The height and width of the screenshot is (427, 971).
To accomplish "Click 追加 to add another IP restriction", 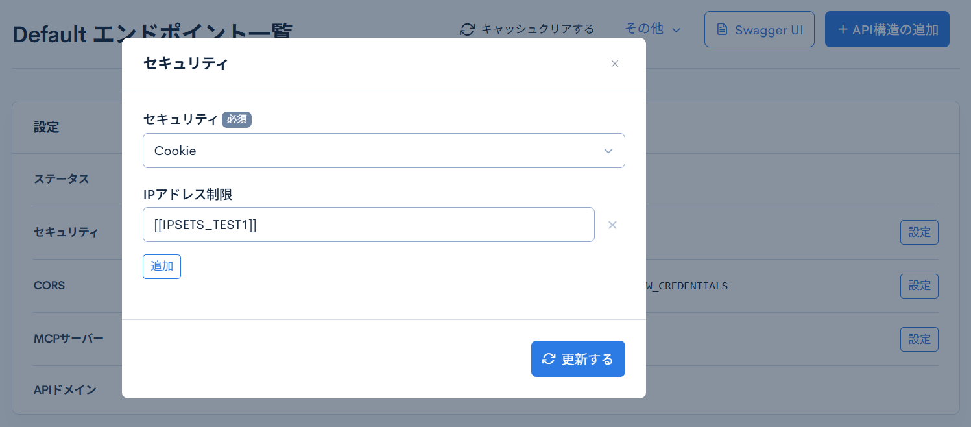I will pos(162,266).
